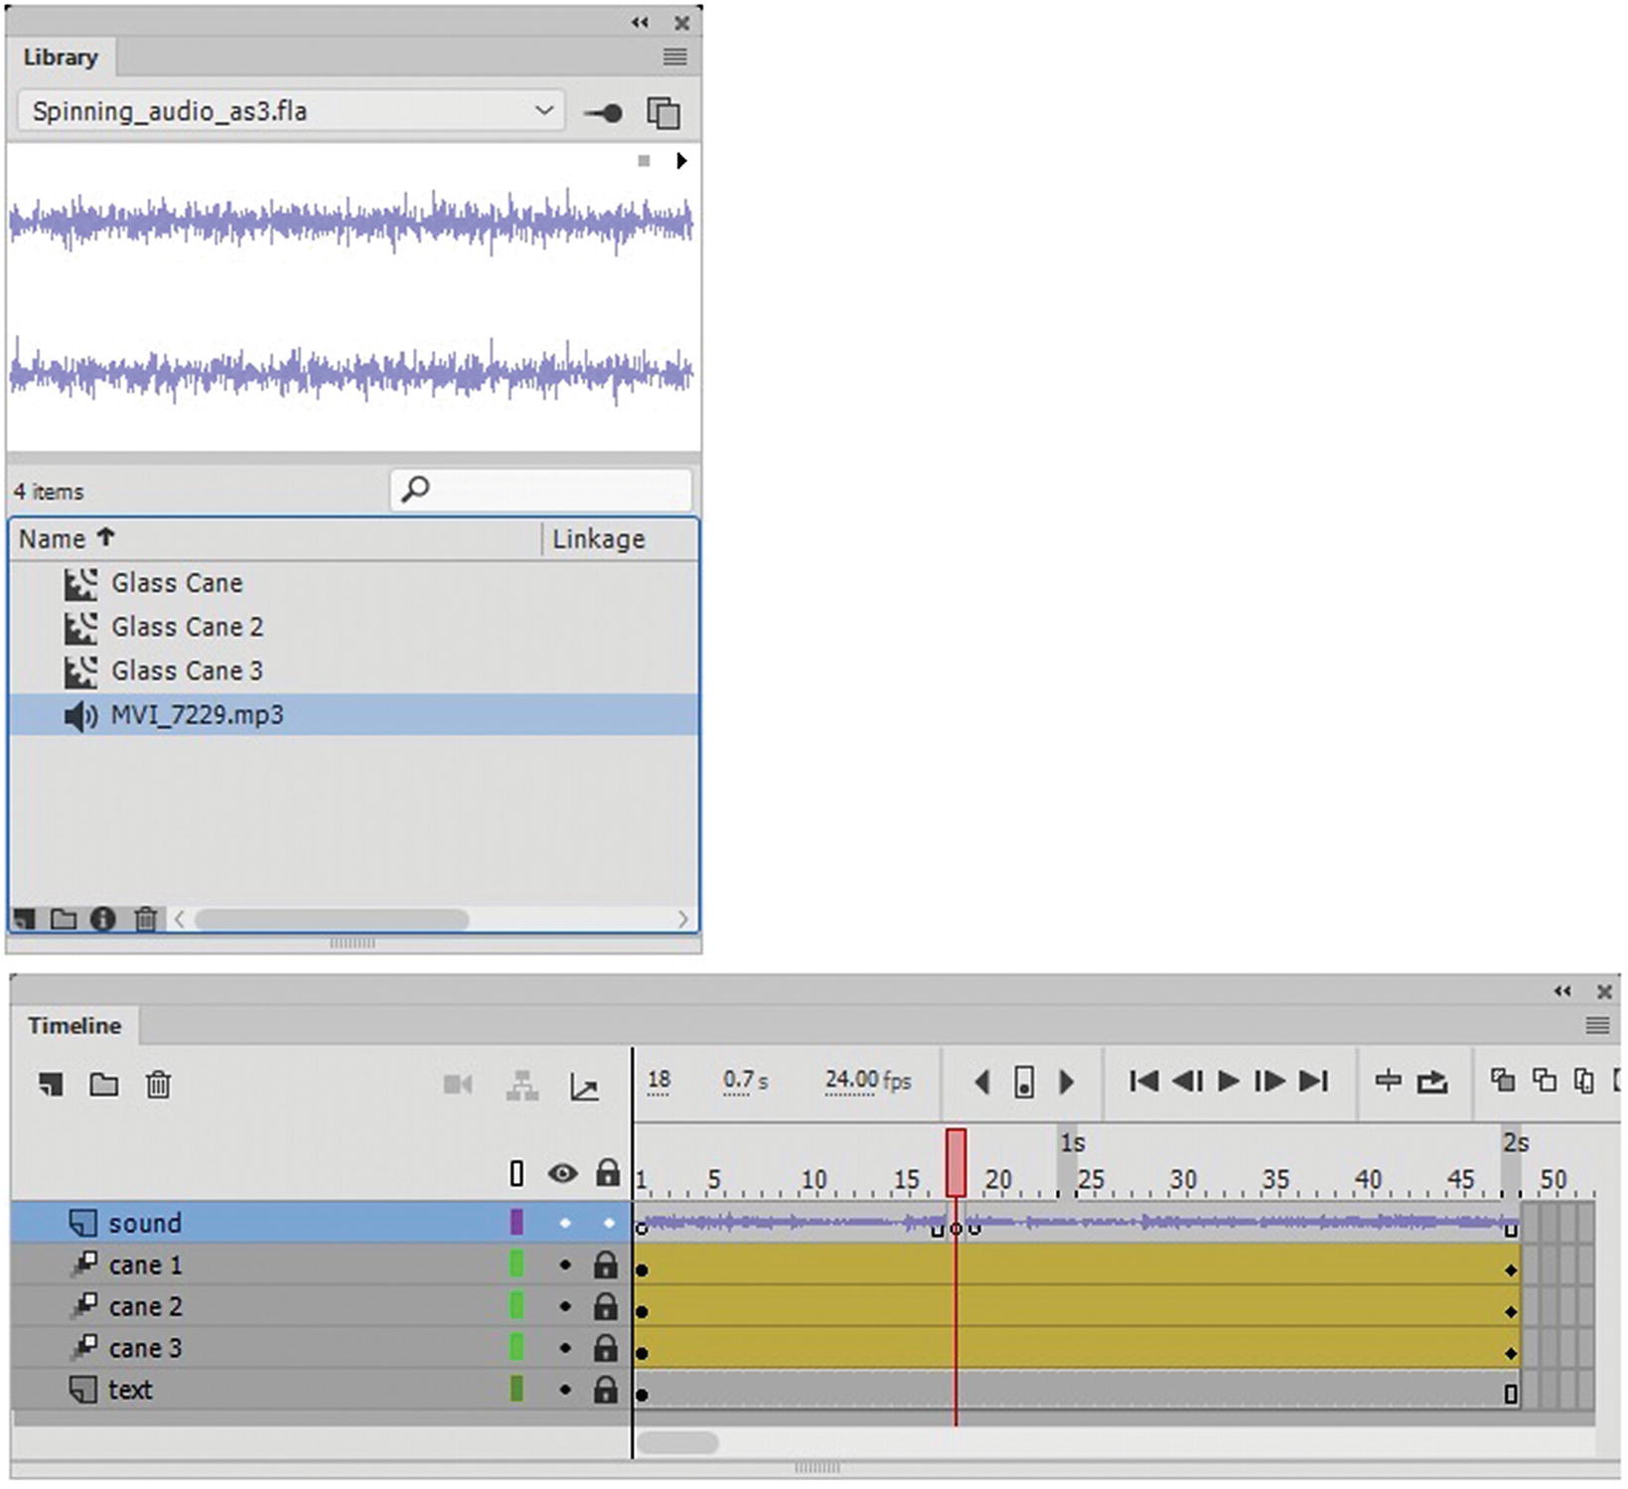Open a new library panel
The width and height of the screenshot is (1628, 1489).
(x=663, y=113)
